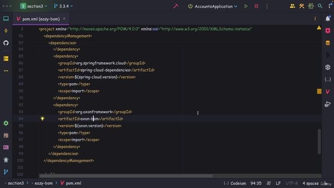The width and height of the screenshot is (334, 188).
Task: Click the horizontal editor scrollbar
Action: [x=126, y=176]
